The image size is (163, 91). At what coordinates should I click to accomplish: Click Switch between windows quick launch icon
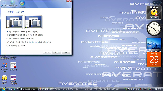[11, 89]
